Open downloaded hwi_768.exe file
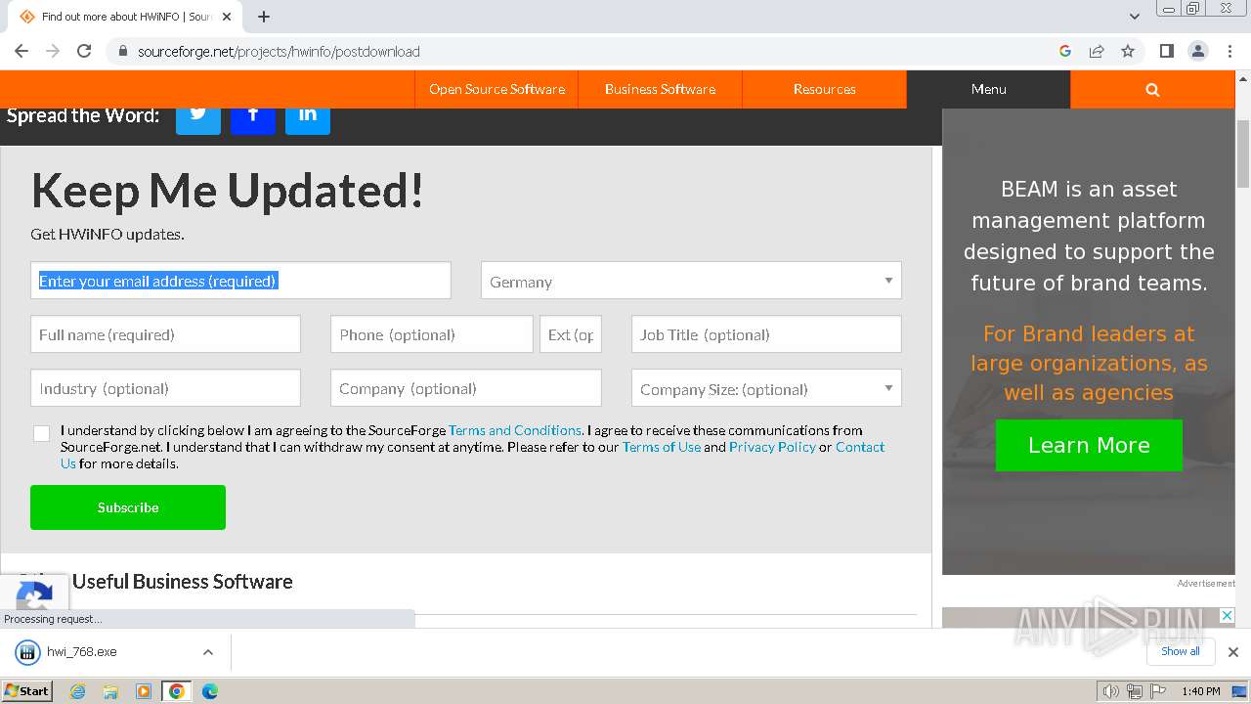 (81, 652)
